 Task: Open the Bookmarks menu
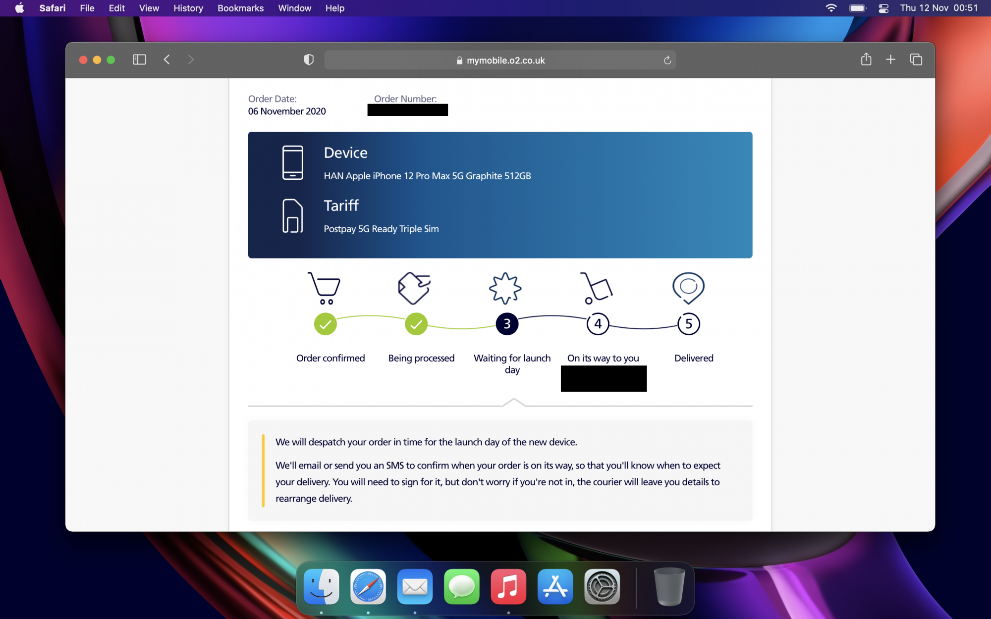pyautogui.click(x=240, y=8)
